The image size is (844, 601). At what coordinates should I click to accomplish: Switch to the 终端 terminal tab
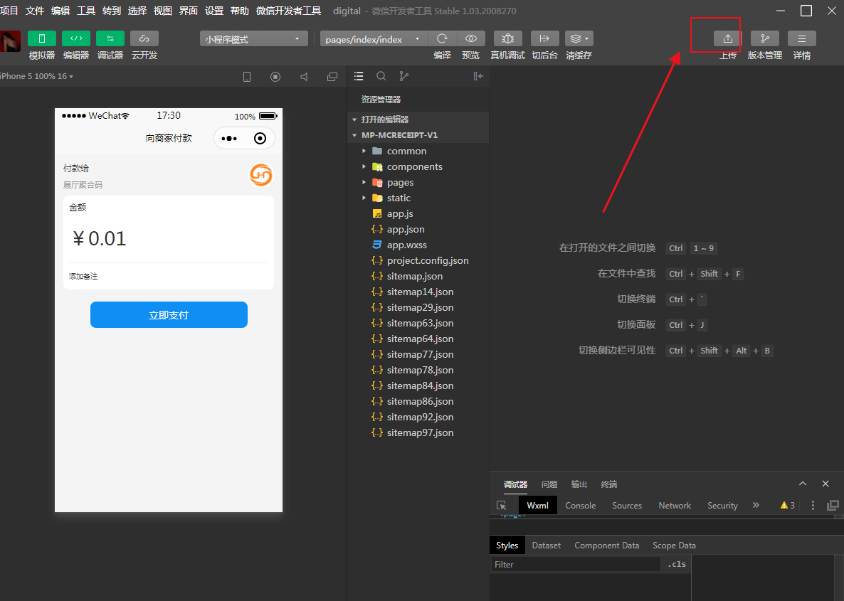click(608, 484)
